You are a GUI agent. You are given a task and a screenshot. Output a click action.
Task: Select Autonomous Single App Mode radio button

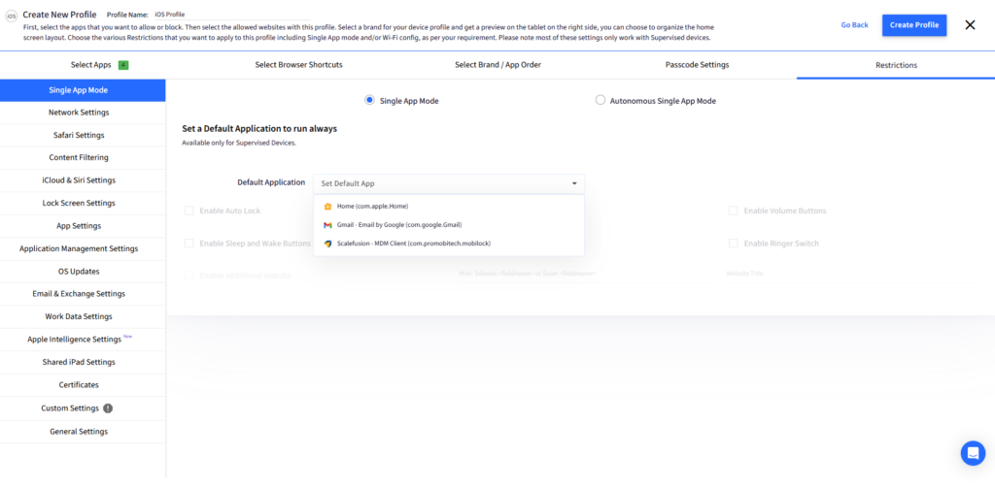tap(600, 100)
